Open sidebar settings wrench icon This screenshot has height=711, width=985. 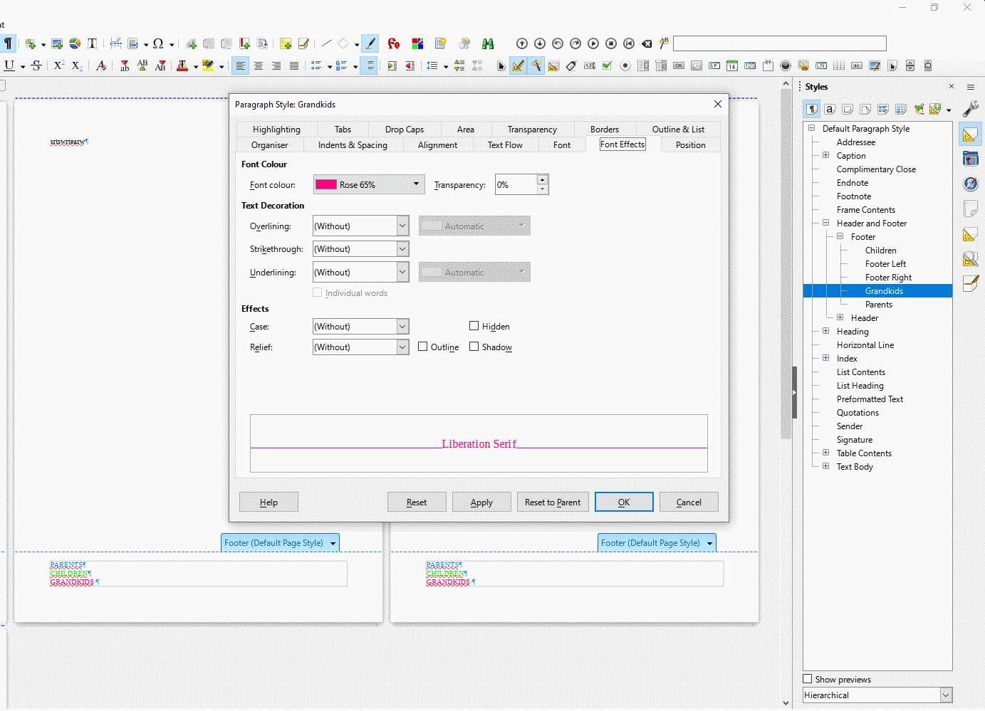[x=970, y=109]
